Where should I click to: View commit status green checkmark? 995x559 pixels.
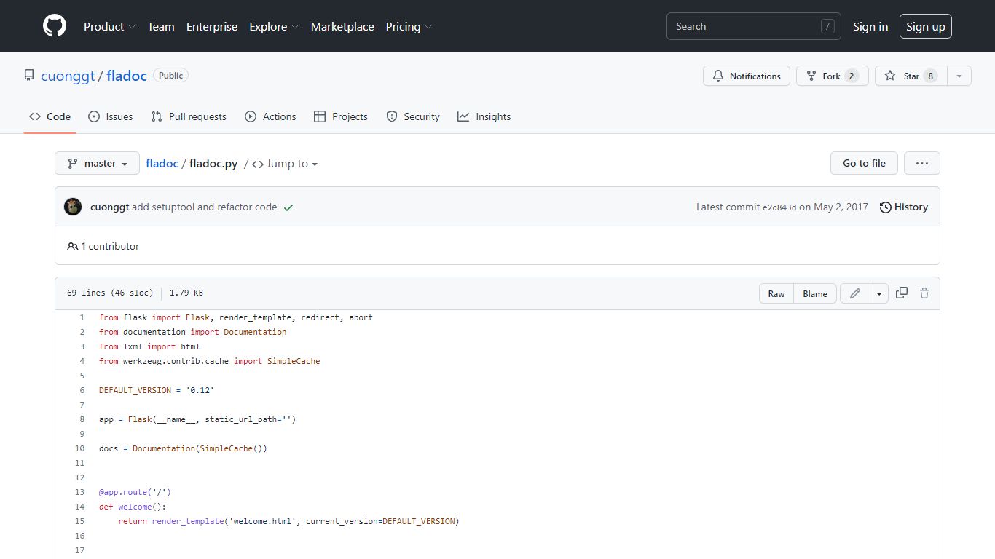[288, 207]
